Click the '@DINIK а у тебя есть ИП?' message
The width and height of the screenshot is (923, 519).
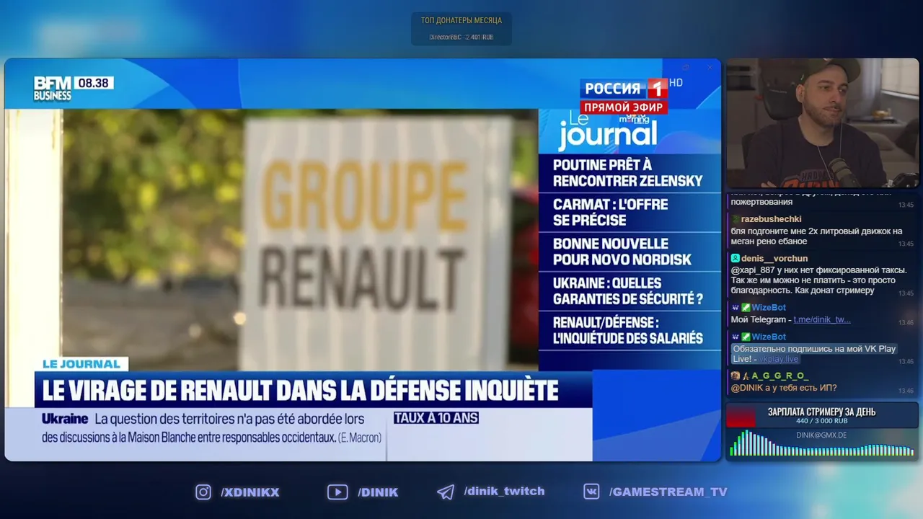784,388
